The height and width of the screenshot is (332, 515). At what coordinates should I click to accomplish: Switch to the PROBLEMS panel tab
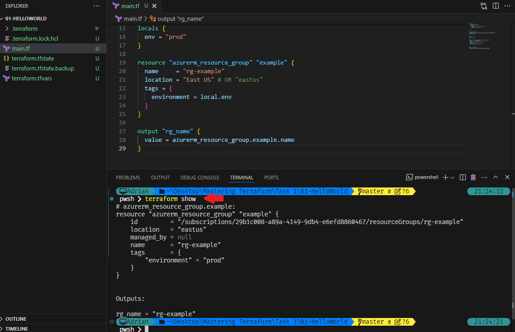point(128,178)
